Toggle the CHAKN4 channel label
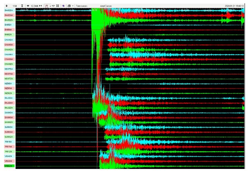Image resolution: width=248 pixels, height=171 pixels. [x=8, y=44]
